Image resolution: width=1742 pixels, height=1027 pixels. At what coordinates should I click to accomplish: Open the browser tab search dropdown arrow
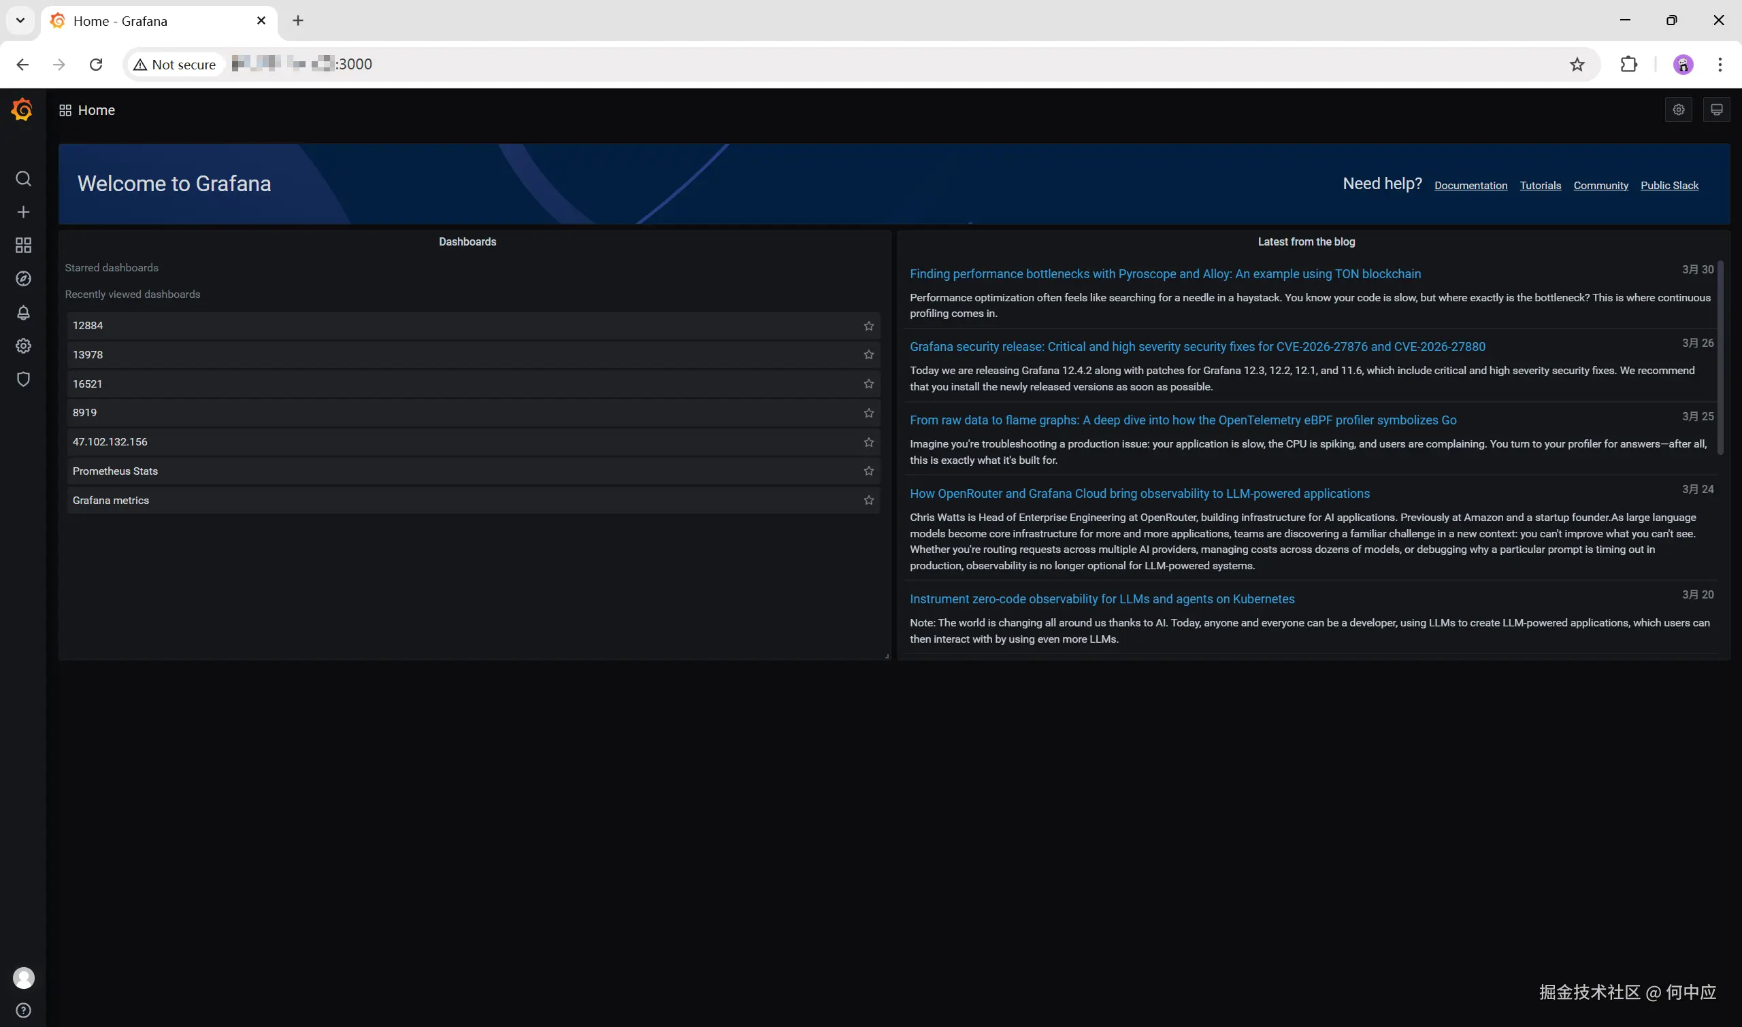tap(20, 20)
